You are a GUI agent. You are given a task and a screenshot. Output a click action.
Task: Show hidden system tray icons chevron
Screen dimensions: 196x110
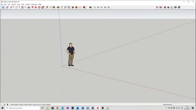coord(167,108)
